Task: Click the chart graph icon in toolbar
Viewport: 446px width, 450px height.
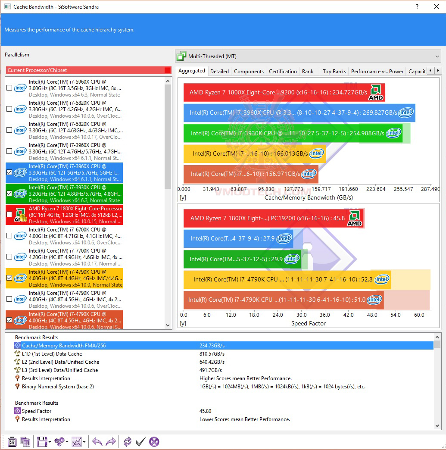Action: [77, 442]
